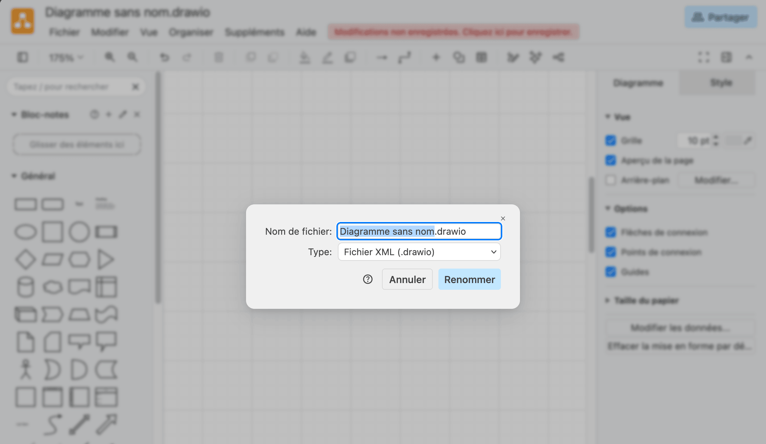
Task: Click the Renommer button in the dialog
Action: tap(469, 279)
